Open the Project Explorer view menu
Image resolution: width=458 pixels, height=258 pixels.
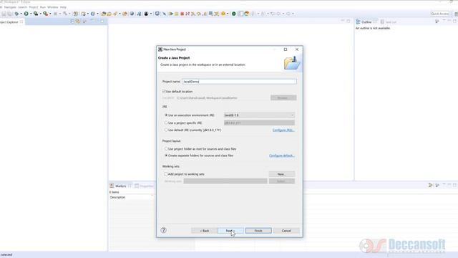click(84, 21)
